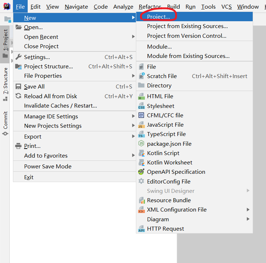This screenshot has height=263, width=266.
Task: Click the Resource Bundle icon
Action: (142, 200)
